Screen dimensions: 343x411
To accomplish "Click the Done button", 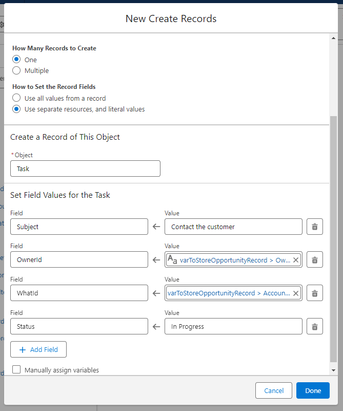I will pyautogui.click(x=313, y=390).
